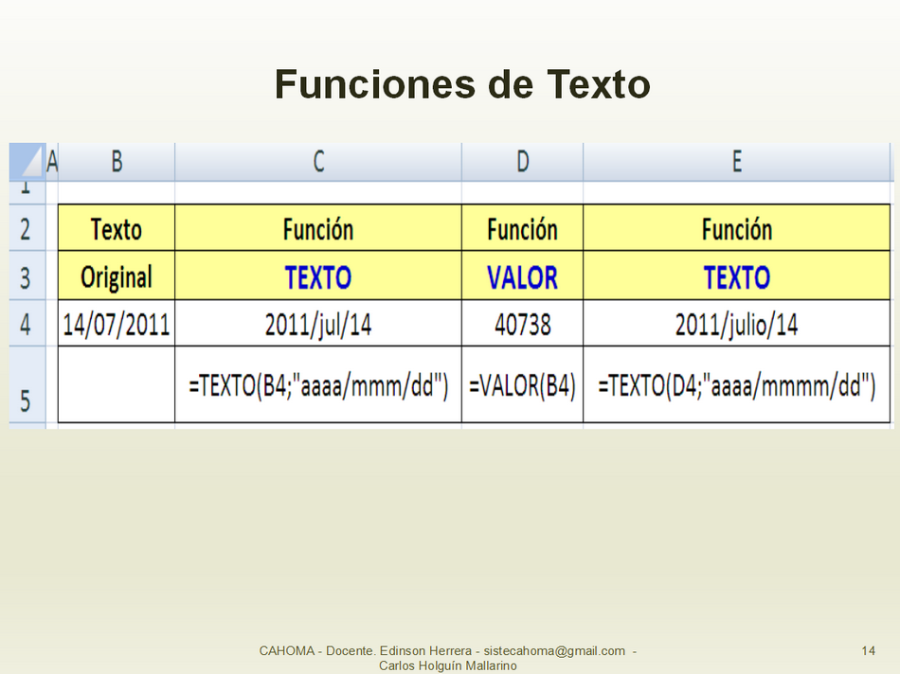Select row 2 header
Viewport: 900px width, 674px height.
26,229
